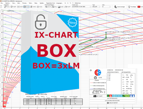Click density isoline legend entry
143x109 pixels.
tap(97, 86)
